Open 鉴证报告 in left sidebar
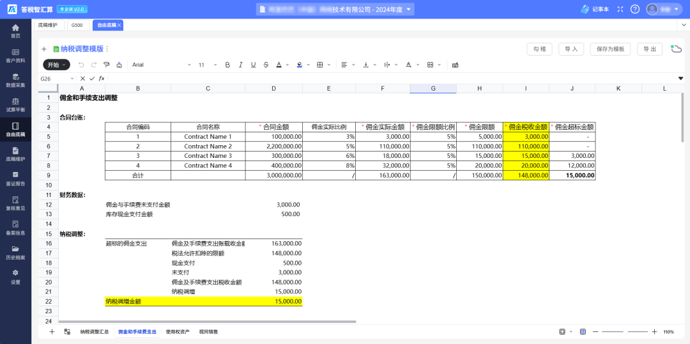690x344 pixels. point(15,178)
